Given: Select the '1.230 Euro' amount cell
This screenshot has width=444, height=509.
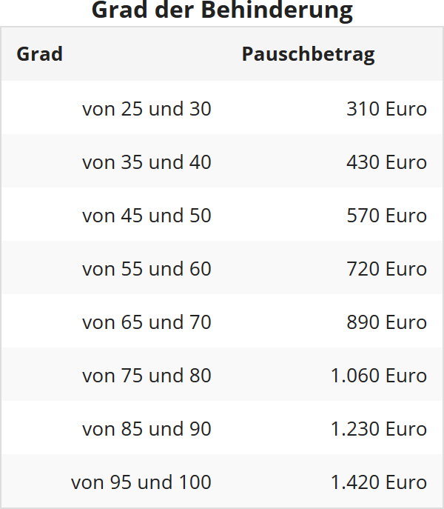Looking at the screenshot, I should point(378,429).
